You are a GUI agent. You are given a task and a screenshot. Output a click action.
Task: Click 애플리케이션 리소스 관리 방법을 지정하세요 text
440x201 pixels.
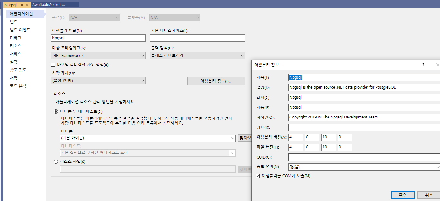[95, 102]
